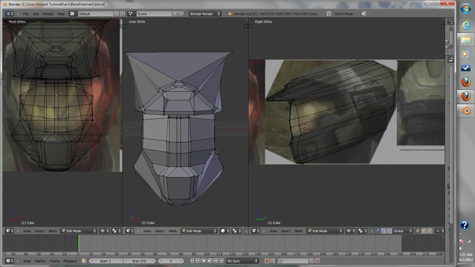Switch to edge select mode
Screen dimensions: 475x267
click(x=424, y=231)
